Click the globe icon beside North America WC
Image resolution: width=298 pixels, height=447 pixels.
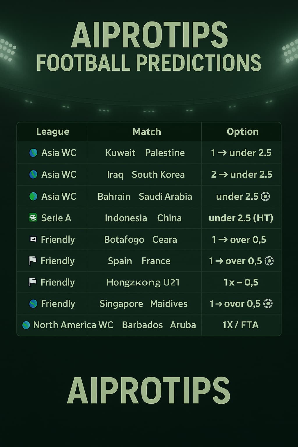coord(26,325)
